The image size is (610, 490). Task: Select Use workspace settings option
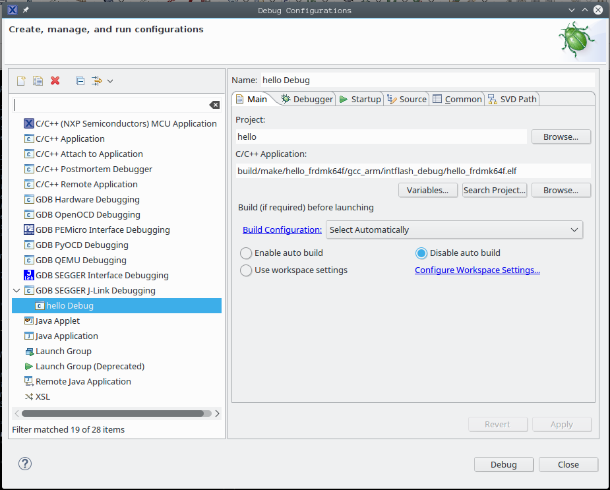(x=246, y=270)
